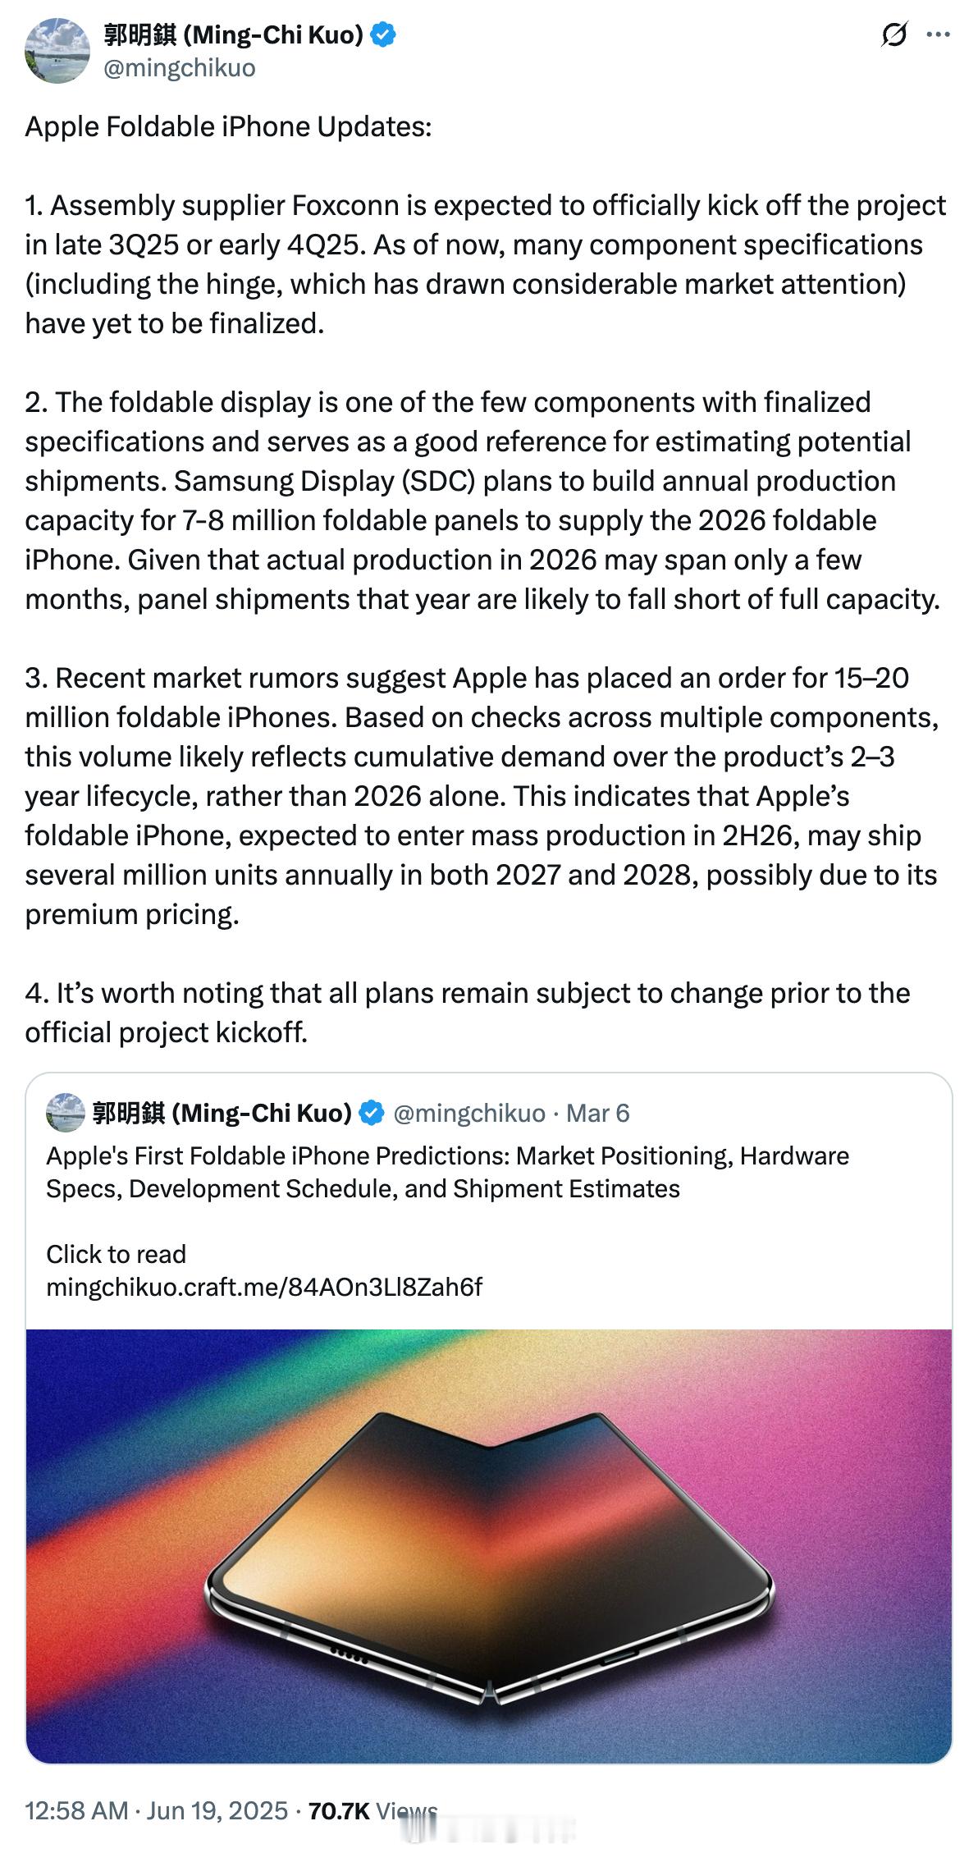The image size is (978, 1853).
Task: Open the @mingchikuo handle under the author name
Action: (x=179, y=67)
